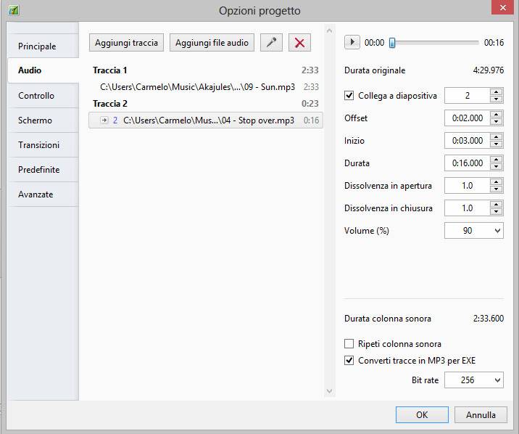Click the red X delete track icon
The height and width of the screenshot is (434, 519).
(x=299, y=43)
